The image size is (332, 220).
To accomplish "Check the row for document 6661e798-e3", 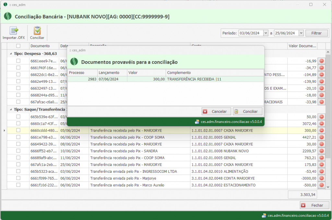I will (x=18, y=137).
